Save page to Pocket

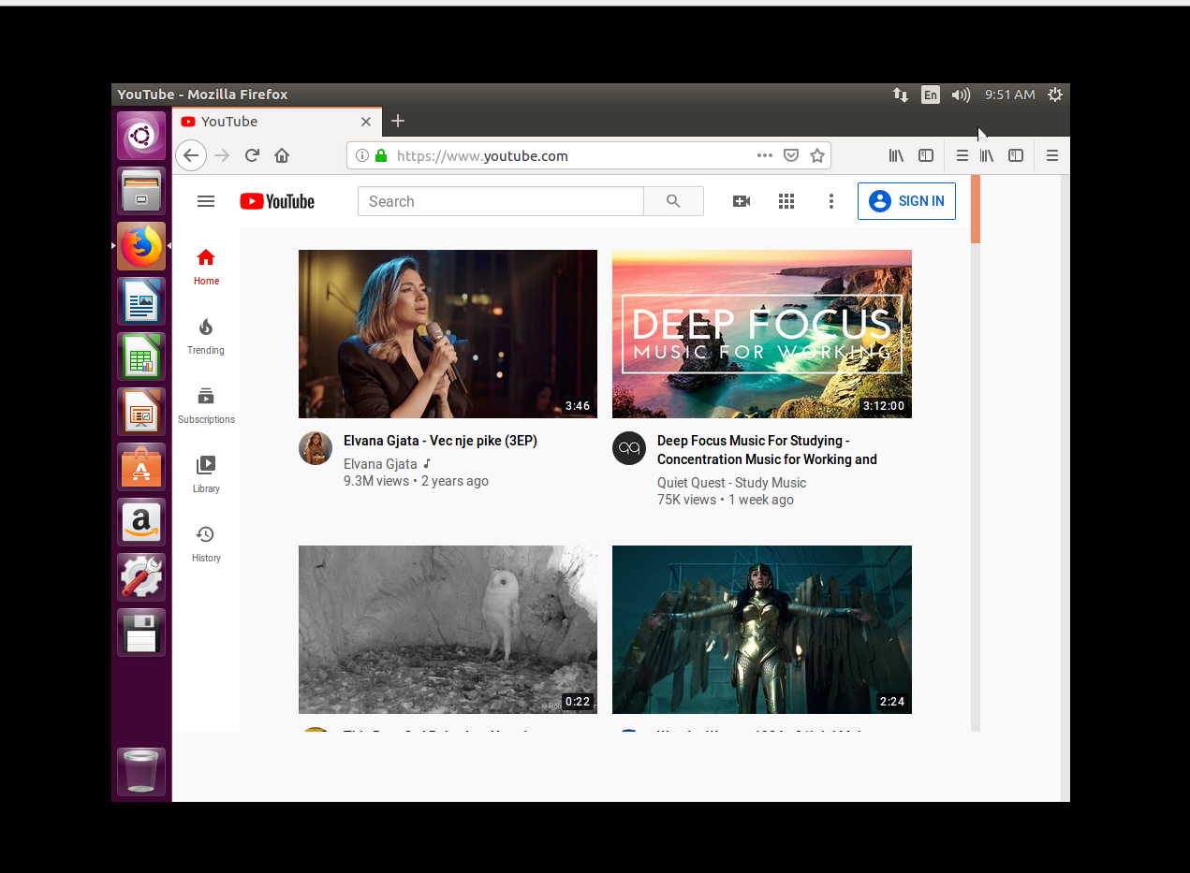pos(791,155)
